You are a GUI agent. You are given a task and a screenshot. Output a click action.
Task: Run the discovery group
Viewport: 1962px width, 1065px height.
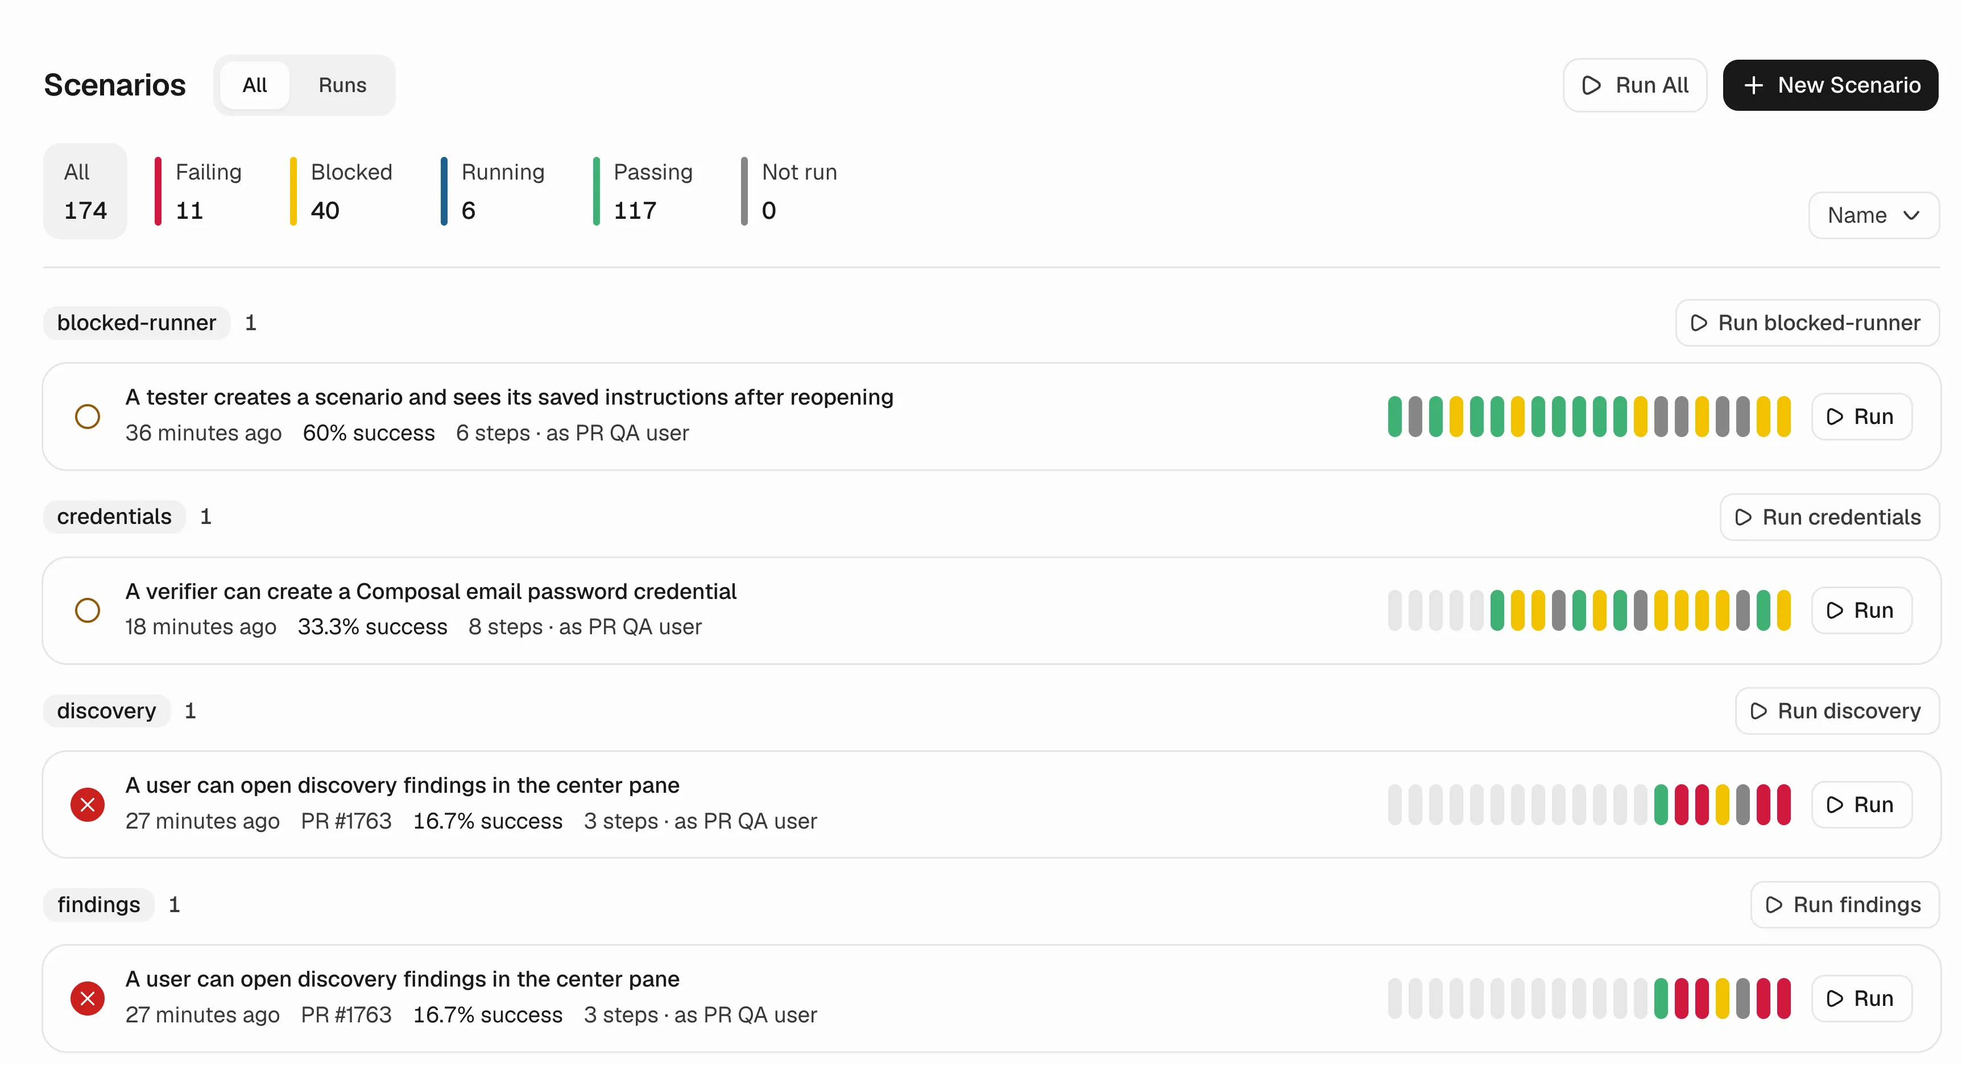(x=1836, y=711)
